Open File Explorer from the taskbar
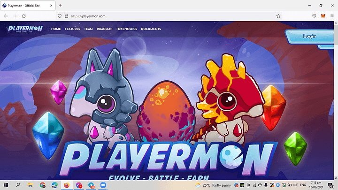338x190 pixels. pos(30,185)
